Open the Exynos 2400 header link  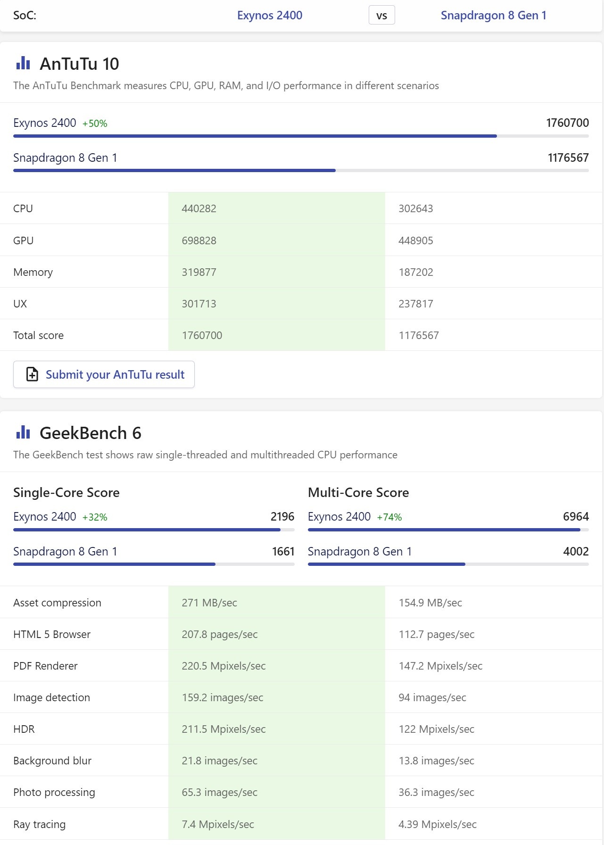coord(270,15)
